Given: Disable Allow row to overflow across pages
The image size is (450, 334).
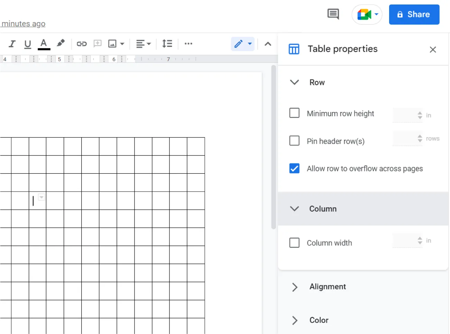Looking at the screenshot, I should point(294,168).
